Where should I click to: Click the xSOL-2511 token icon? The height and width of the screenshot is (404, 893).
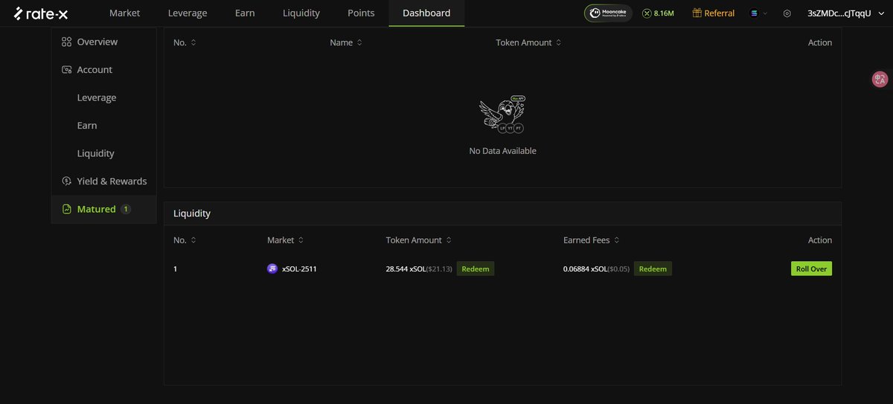coord(272,269)
